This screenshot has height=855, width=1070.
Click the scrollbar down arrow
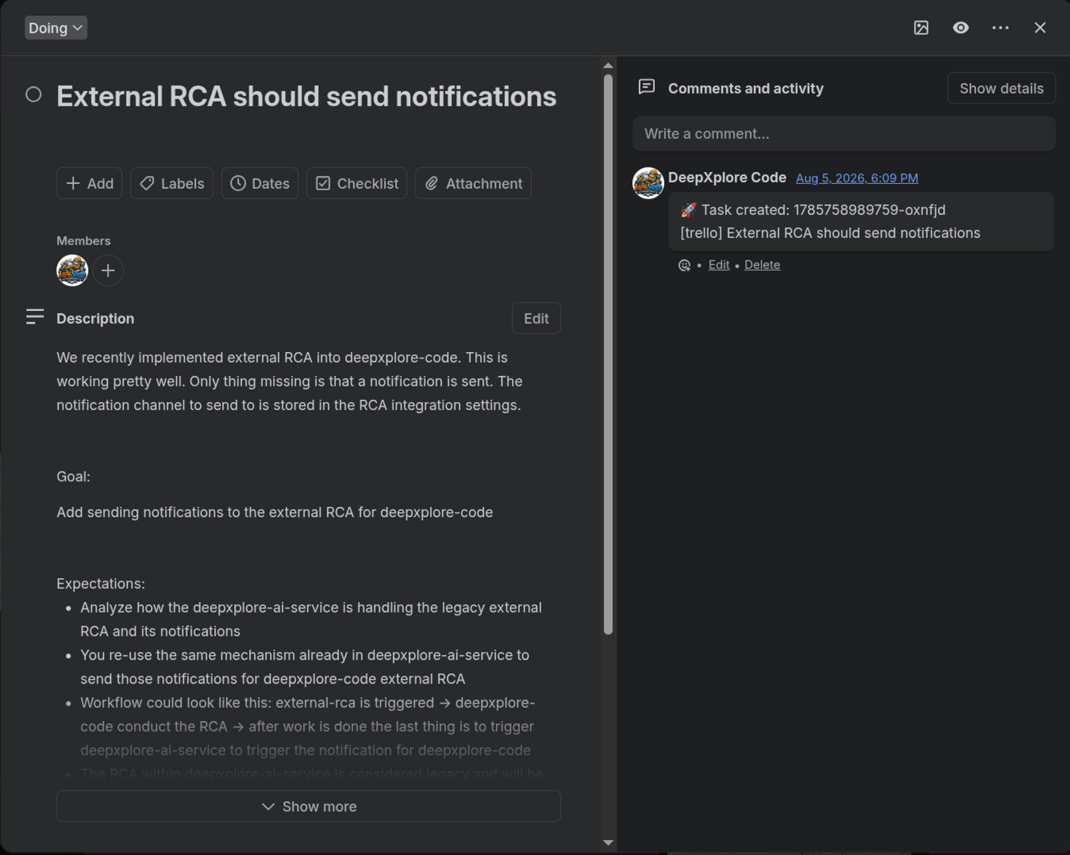(x=608, y=843)
